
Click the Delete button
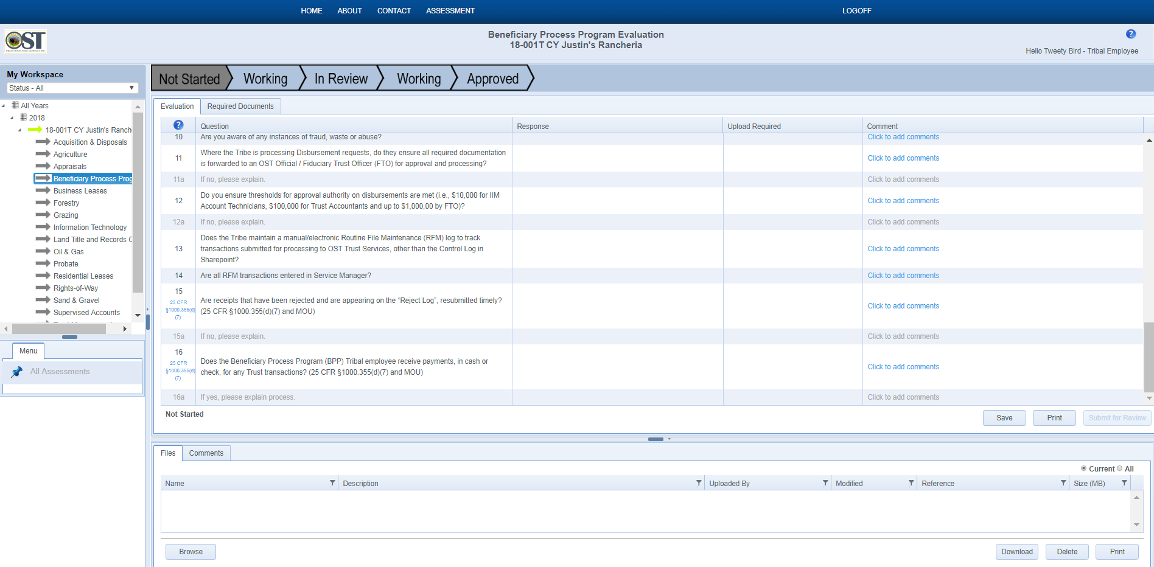coord(1067,552)
